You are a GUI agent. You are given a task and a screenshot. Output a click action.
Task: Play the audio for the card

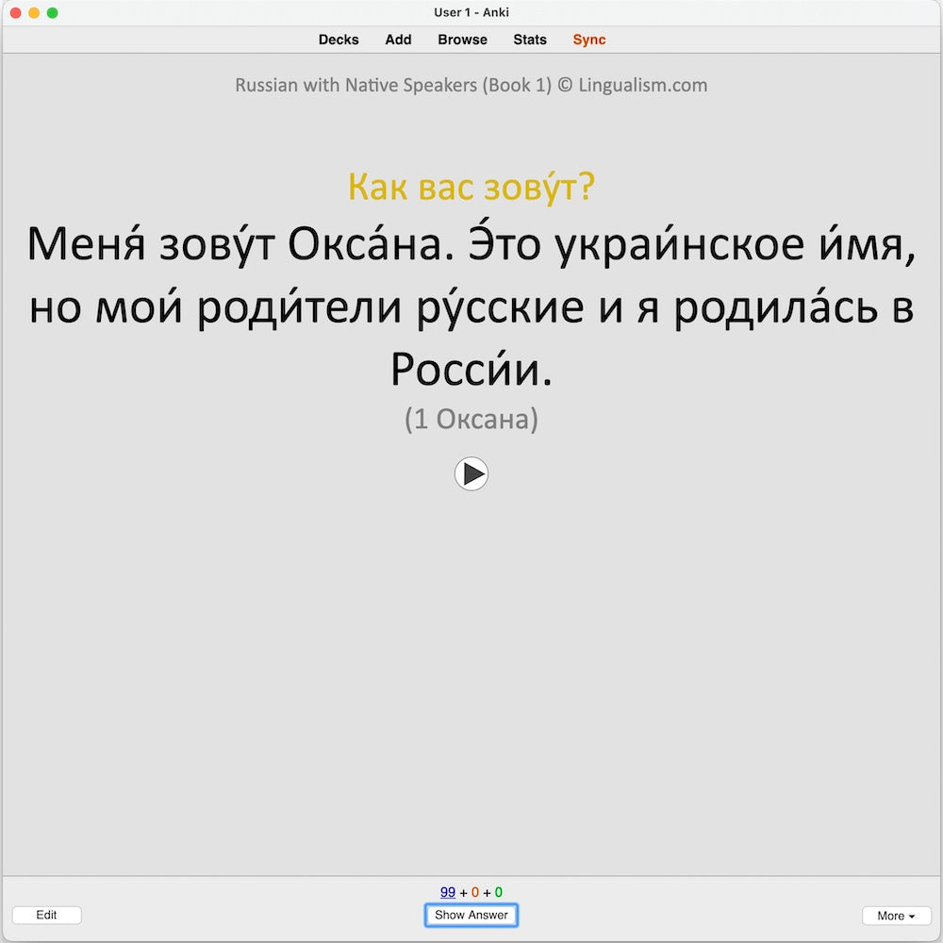click(471, 474)
